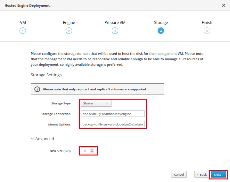Screen dimensions: 230x182
Task: Click the Mount Options label
Action: 59,125
